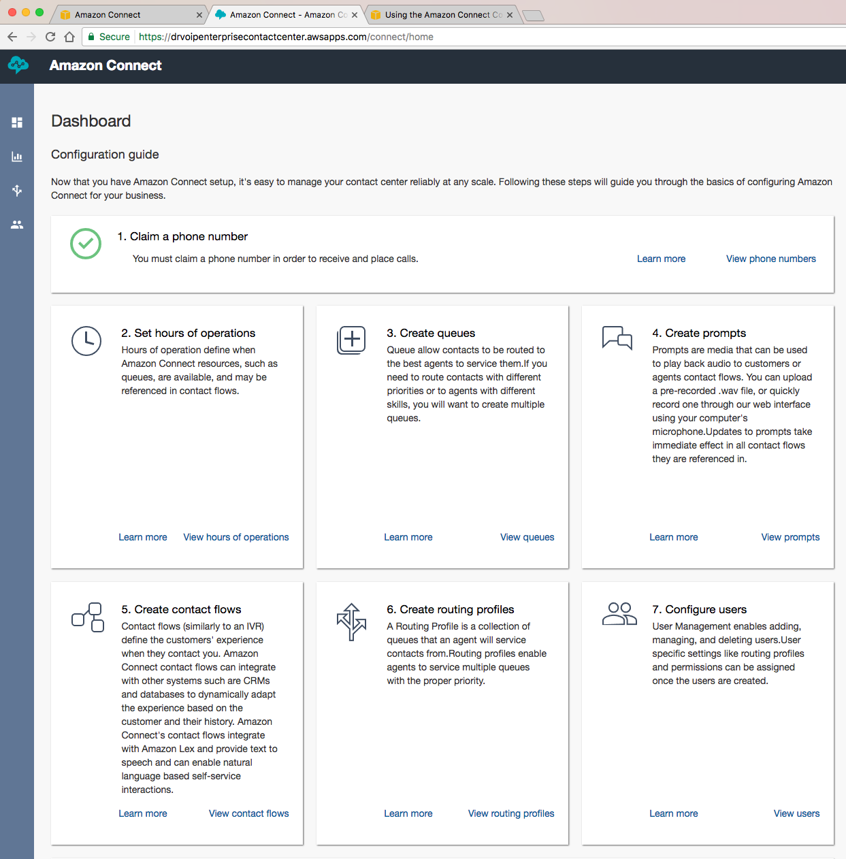This screenshot has height=859, width=846.
Task: Click the '6. Create routing profiles' title
Action: (451, 609)
